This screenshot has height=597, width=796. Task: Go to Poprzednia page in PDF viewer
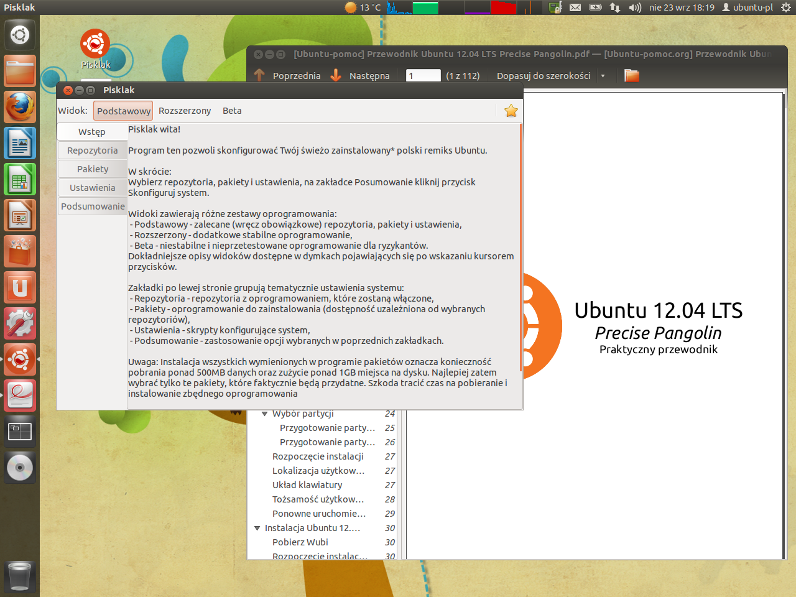pos(287,76)
